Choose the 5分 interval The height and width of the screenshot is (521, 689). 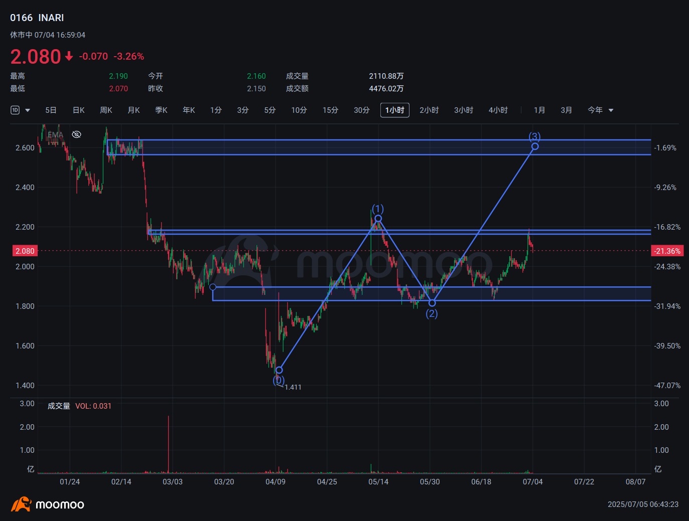pos(270,110)
